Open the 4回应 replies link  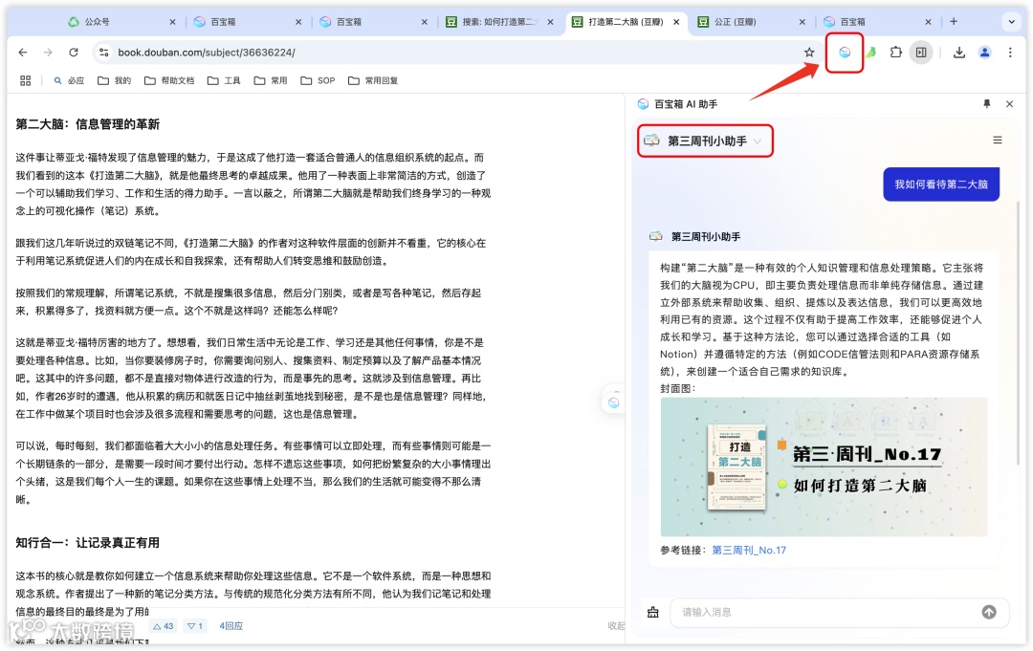[x=231, y=626]
